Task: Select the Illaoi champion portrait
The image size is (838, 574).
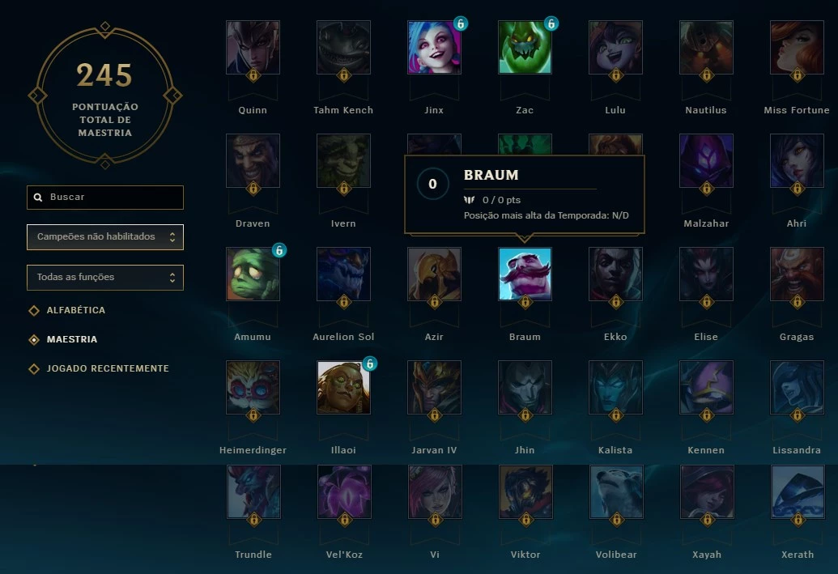Action: click(x=343, y=387)
